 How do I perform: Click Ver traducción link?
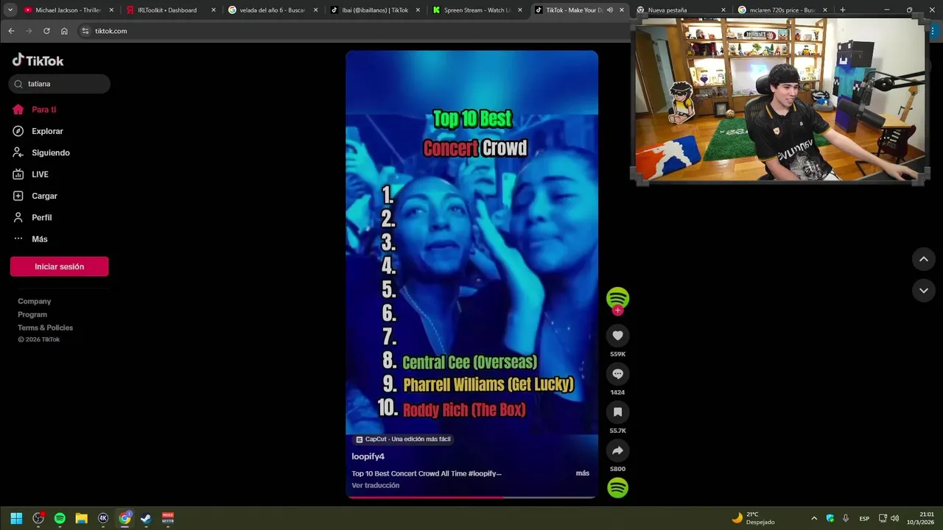pyautogui.click(x=375, y=485)
